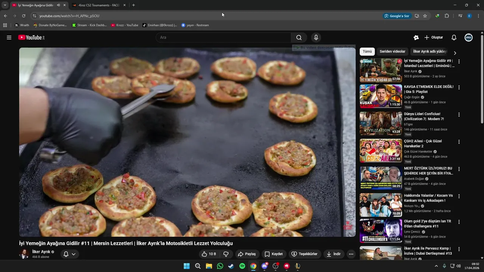
Task: Open options for the Hakkımda Yalanlar video
Action: pyautogui.click(x=459, y=196)
